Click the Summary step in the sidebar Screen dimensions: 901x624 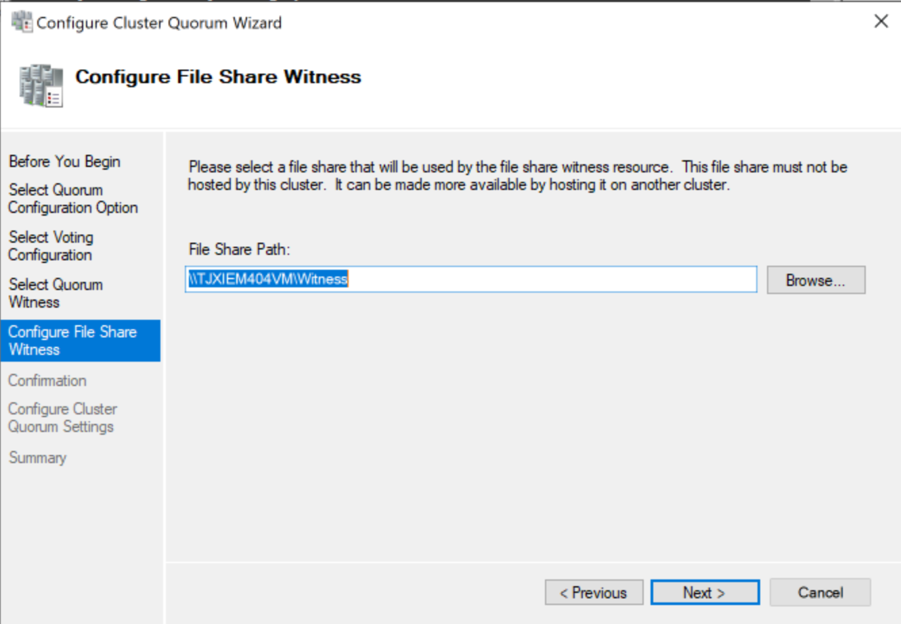tap(38, 458)
